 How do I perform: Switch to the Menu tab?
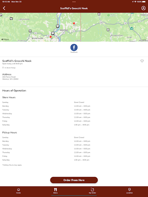[55, 191]
